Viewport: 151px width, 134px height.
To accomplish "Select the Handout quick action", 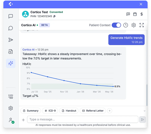I will pos(69,111).
